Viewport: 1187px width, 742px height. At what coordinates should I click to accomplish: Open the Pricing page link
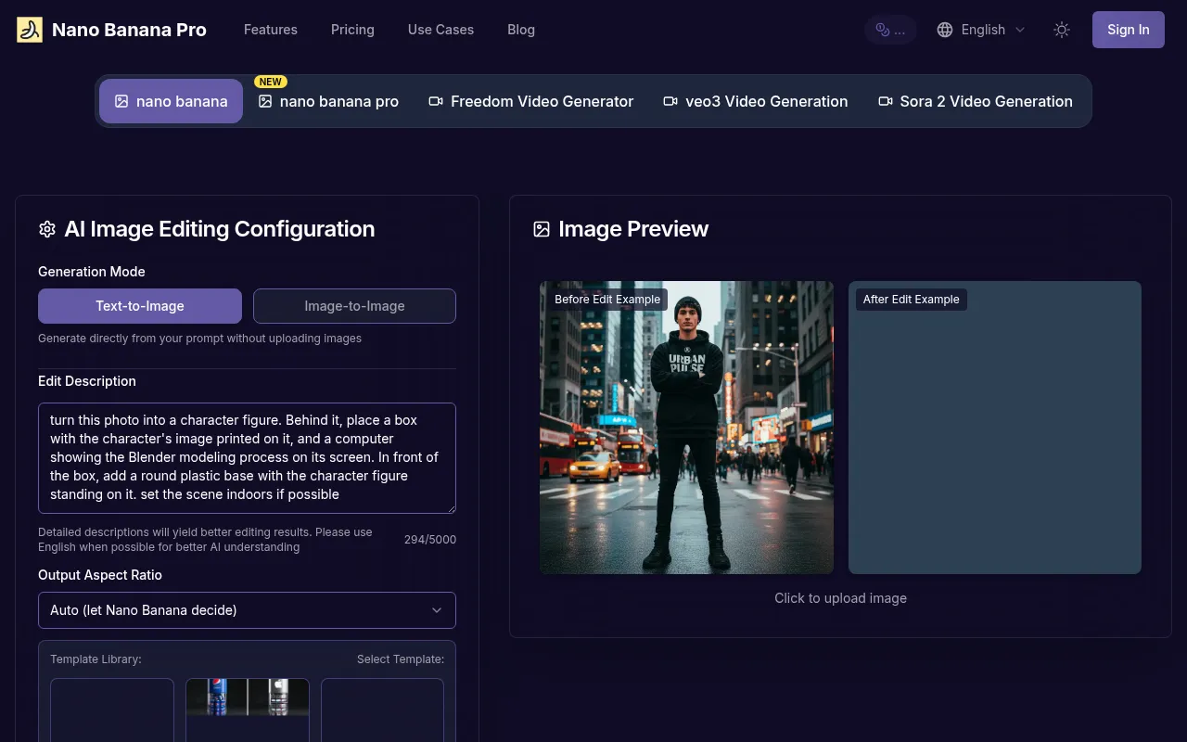[x=352, y=30]
